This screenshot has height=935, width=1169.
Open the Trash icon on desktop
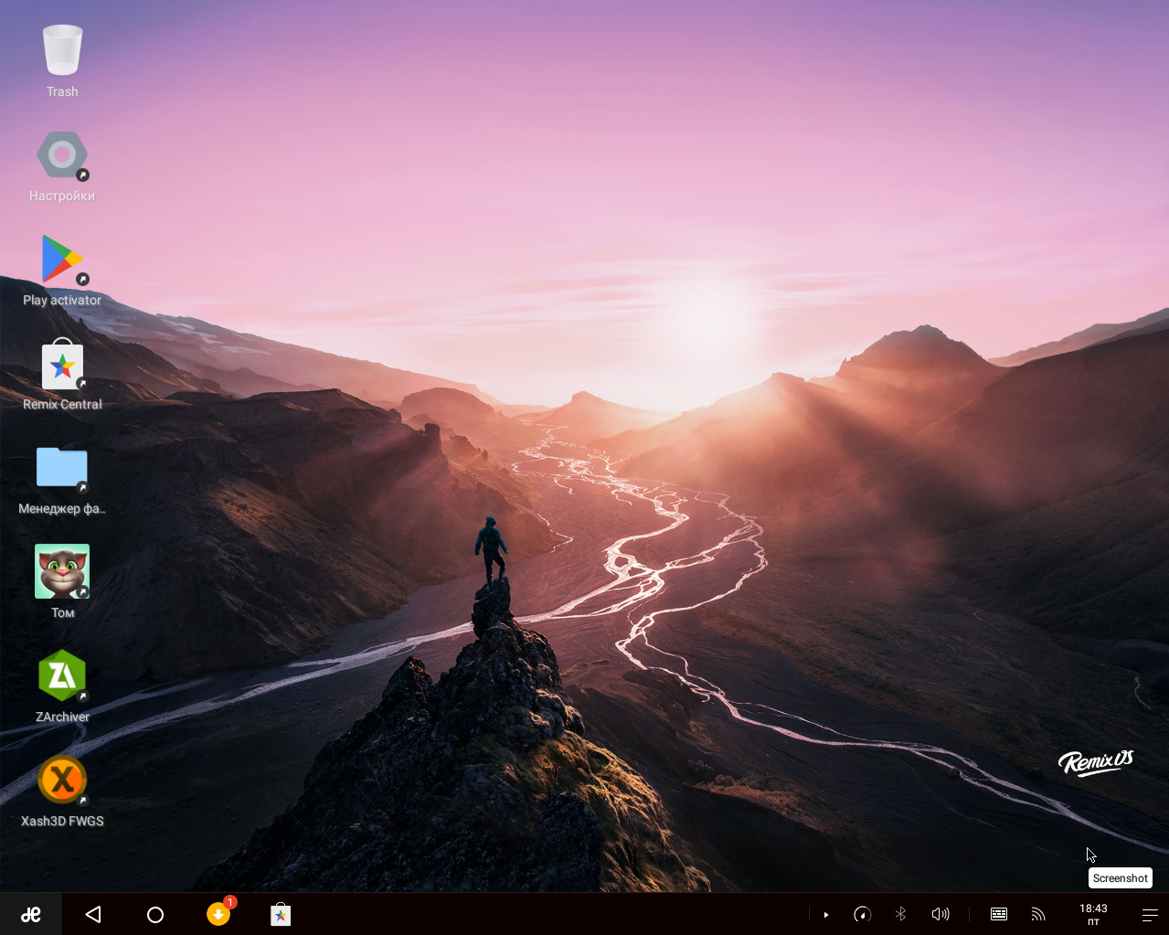tap(62, 51)
